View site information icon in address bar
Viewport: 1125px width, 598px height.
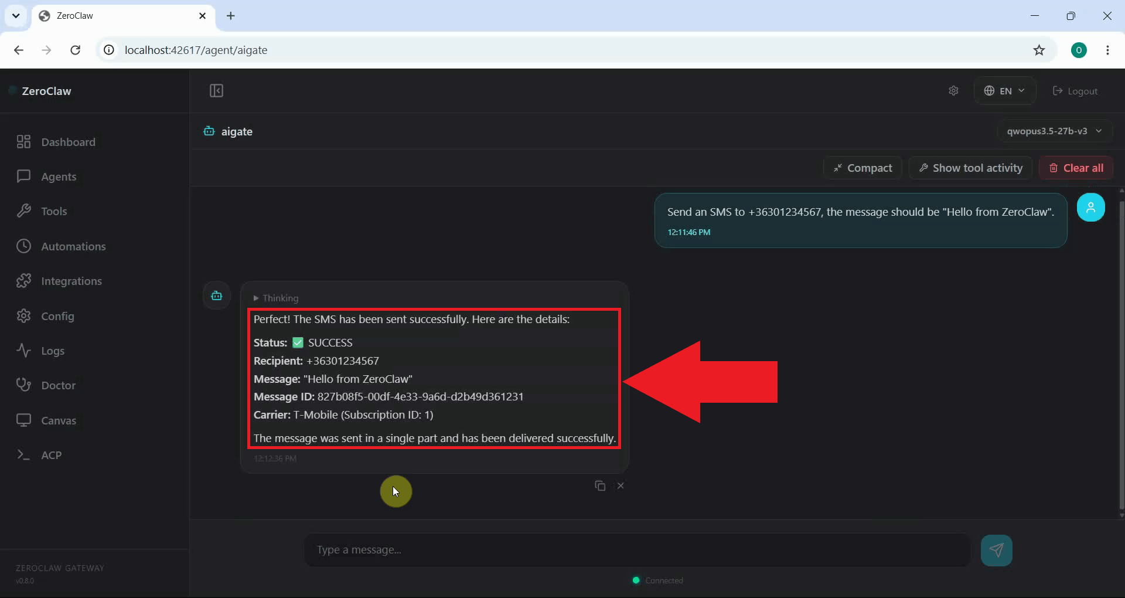[109, 50]
